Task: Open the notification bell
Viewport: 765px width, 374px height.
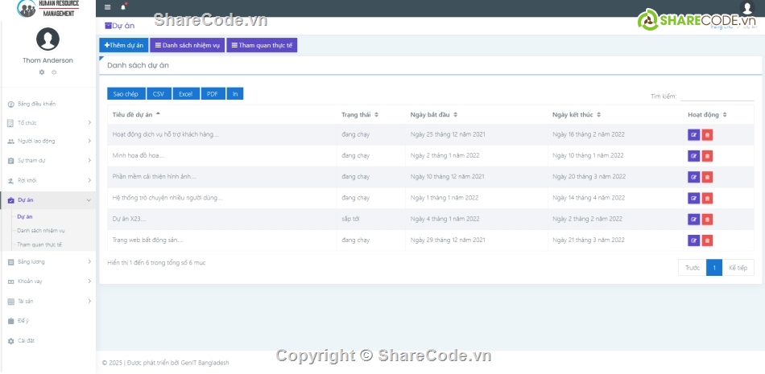Action: (x=123, y=6)
